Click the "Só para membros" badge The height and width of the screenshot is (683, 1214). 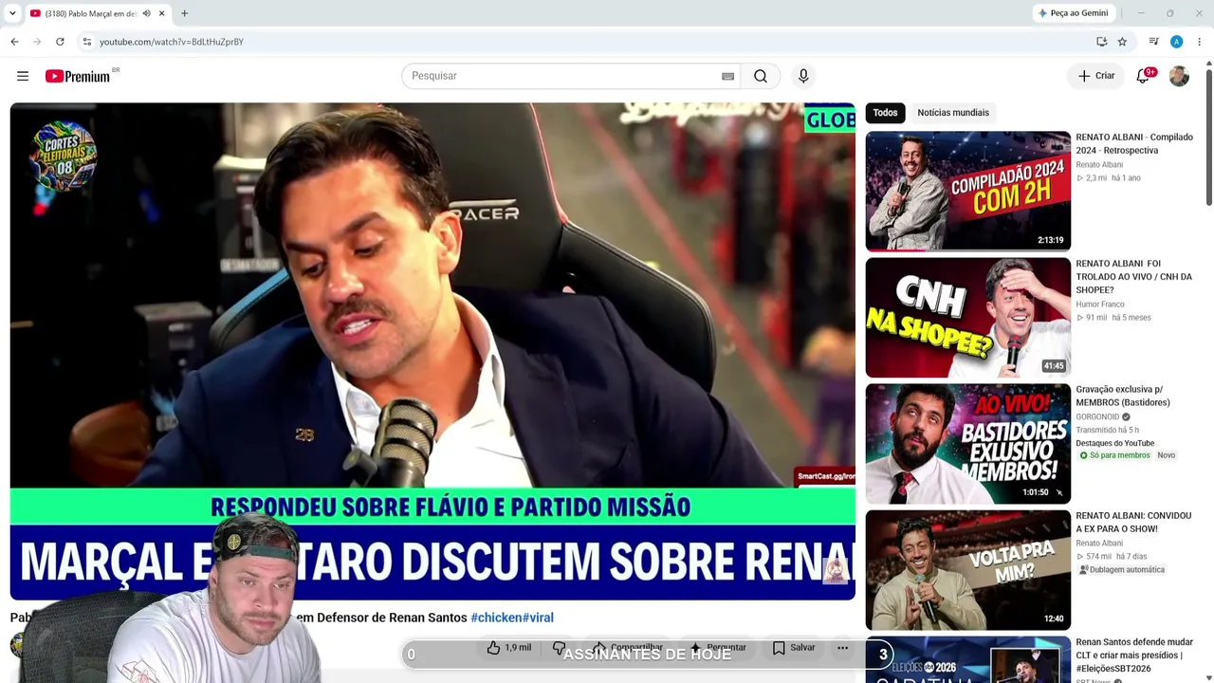point(1114,455)
